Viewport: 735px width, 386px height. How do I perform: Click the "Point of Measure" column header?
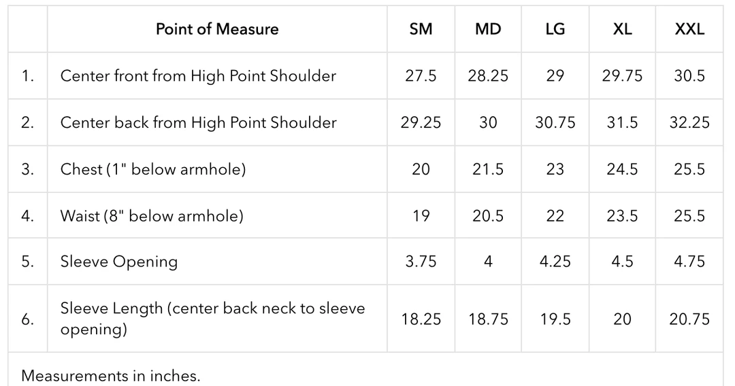[x=217, y=29]
